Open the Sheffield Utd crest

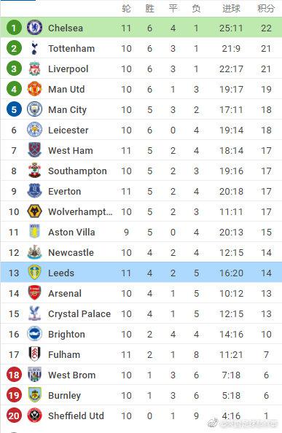click(x=34, y=416)
